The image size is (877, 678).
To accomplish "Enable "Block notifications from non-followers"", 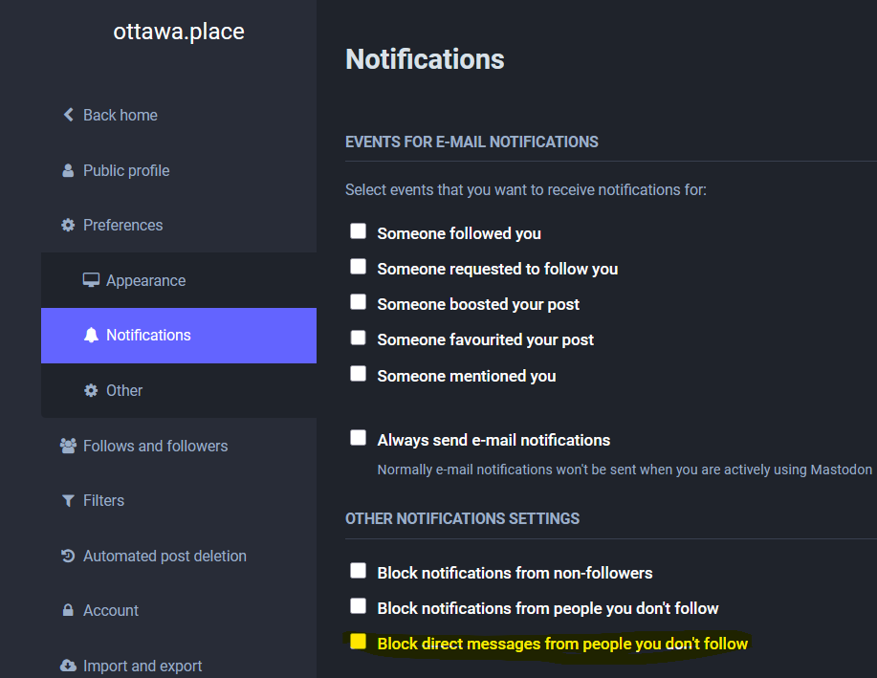I will coord(359,571).
